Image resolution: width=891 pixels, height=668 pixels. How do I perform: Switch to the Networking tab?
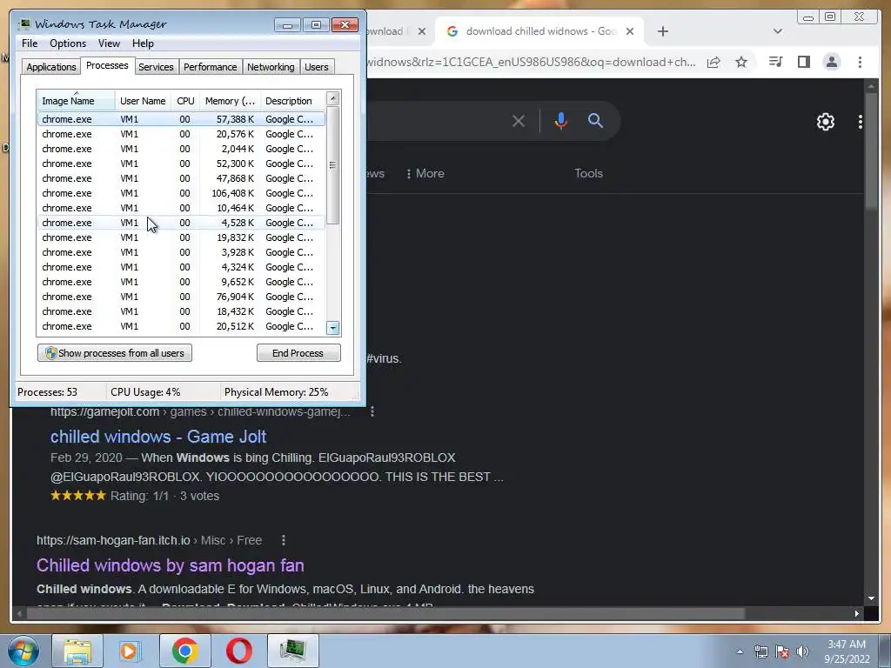click(x=271, y=67)
